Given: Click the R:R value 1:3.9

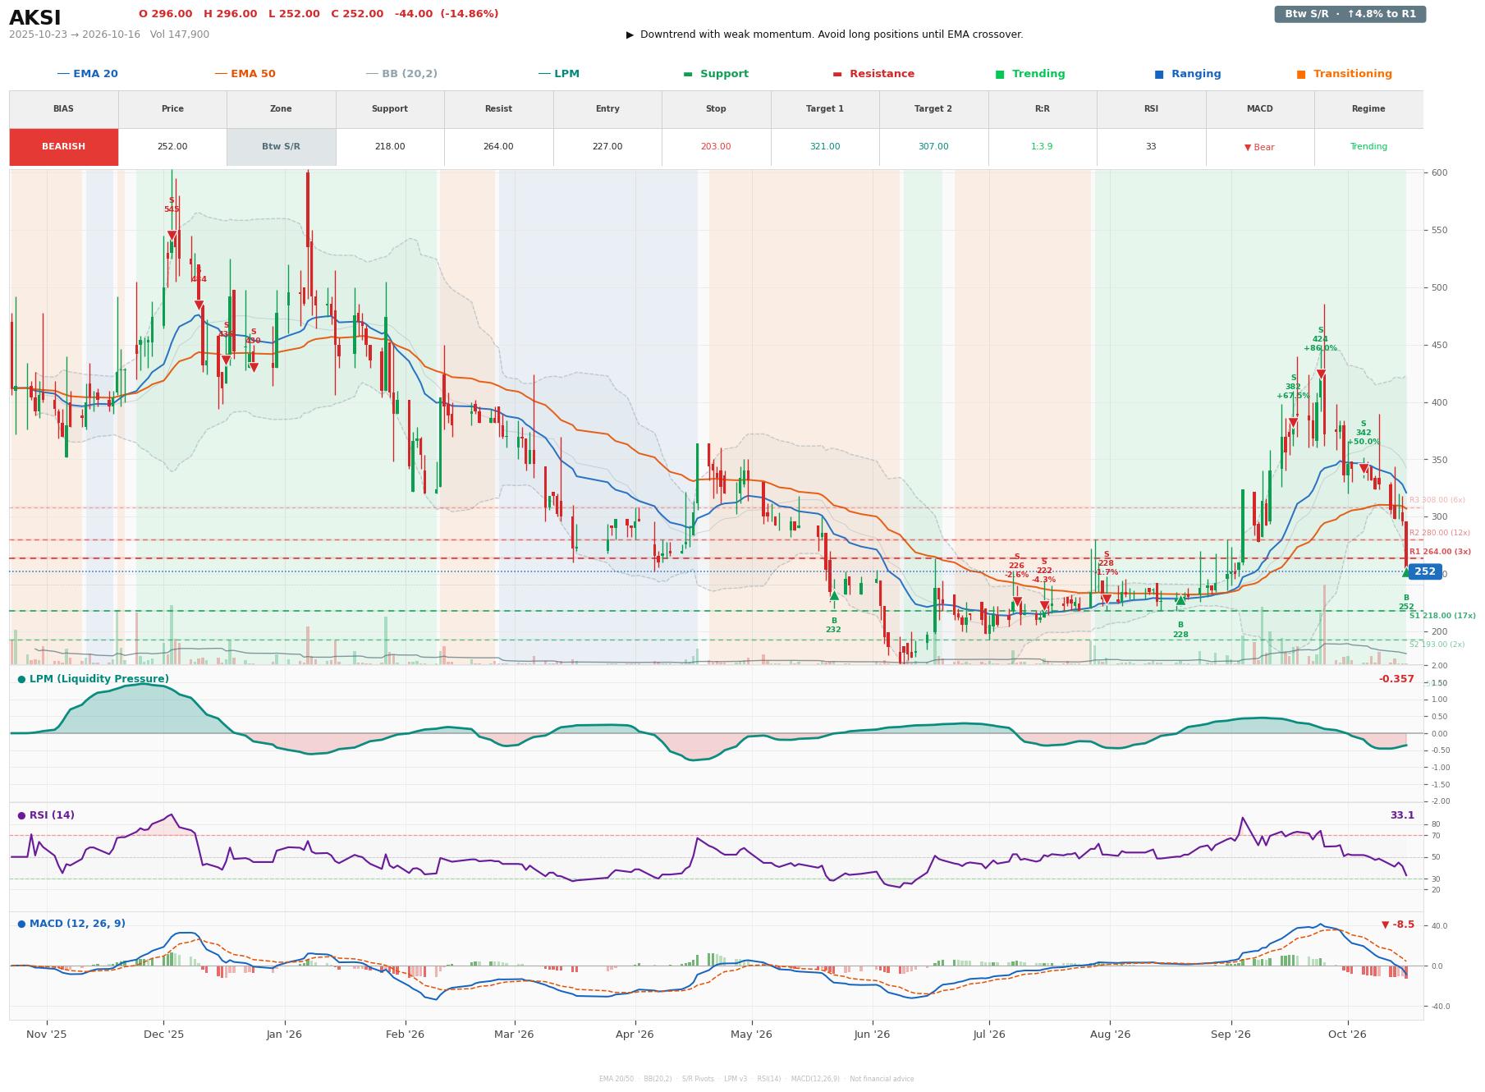Looking at the screenshot, I should tap(1043, 147).
